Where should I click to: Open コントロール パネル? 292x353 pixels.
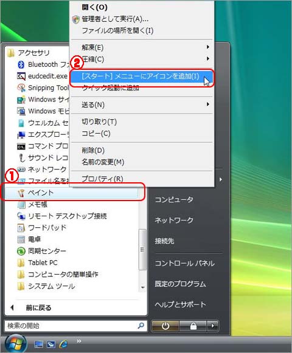point(185,264)
